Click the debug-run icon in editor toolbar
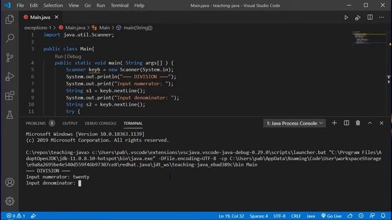This screenshot has width=392, height=220. tap(358, 18)
